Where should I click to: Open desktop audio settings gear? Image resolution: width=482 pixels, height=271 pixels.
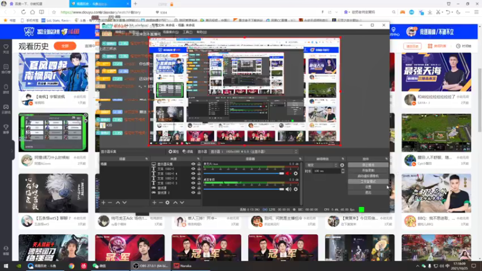[296, 189]
